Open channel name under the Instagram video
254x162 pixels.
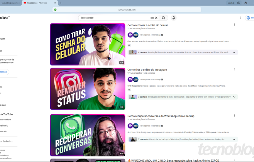(150, 79)
